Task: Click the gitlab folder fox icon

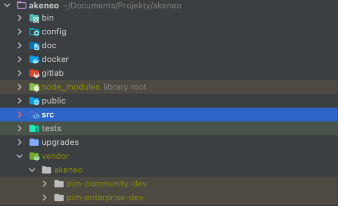Action: (x=34, y=73)
